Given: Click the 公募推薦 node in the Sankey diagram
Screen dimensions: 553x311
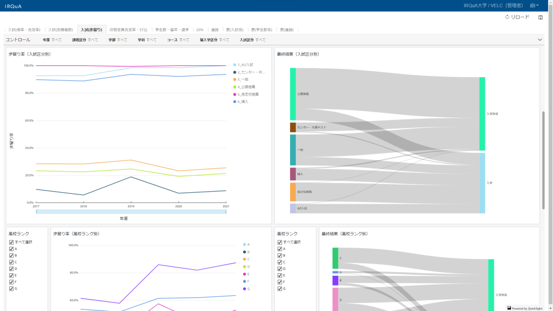Looking at the screenshot, I should [293, 94].
